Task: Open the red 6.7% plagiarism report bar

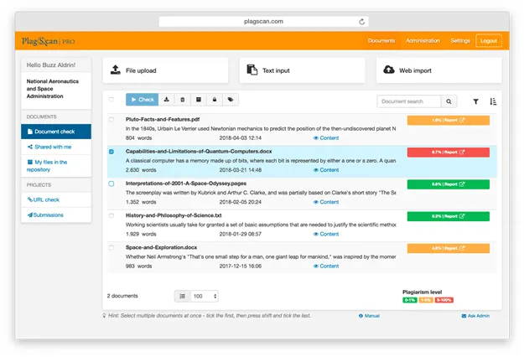Action: tap(448, 153)
